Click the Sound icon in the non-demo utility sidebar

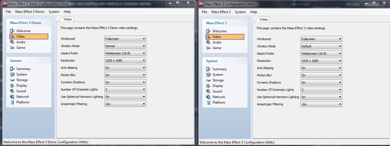pyautogui.click(x=208, y=91)
